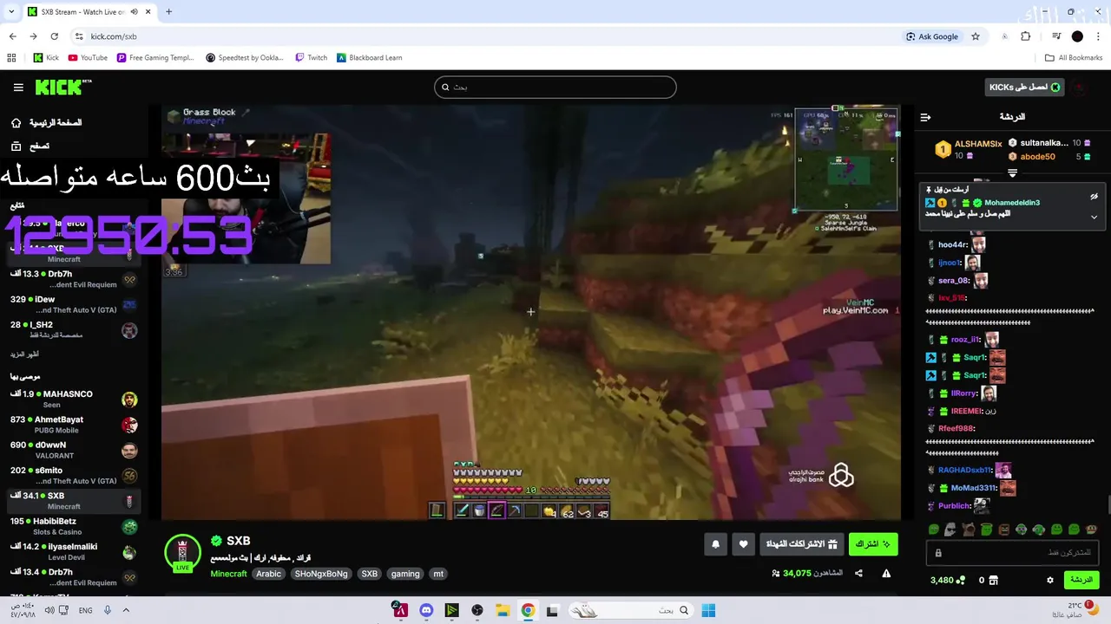
Task: Open Ask Google button in address bar
Action: (932, 36)
